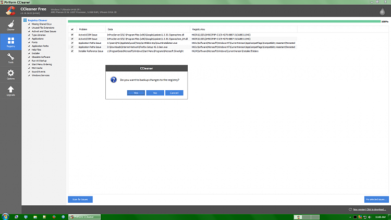The width and height of the screenshot is (391, 220).
Task: Click No in the backup dialog
Action: click(x=155, y=93)
